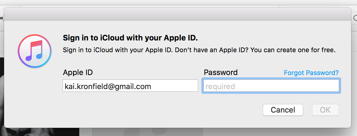Click the Password field label
The width and height of the screenshot is (357, 136).
220,72
